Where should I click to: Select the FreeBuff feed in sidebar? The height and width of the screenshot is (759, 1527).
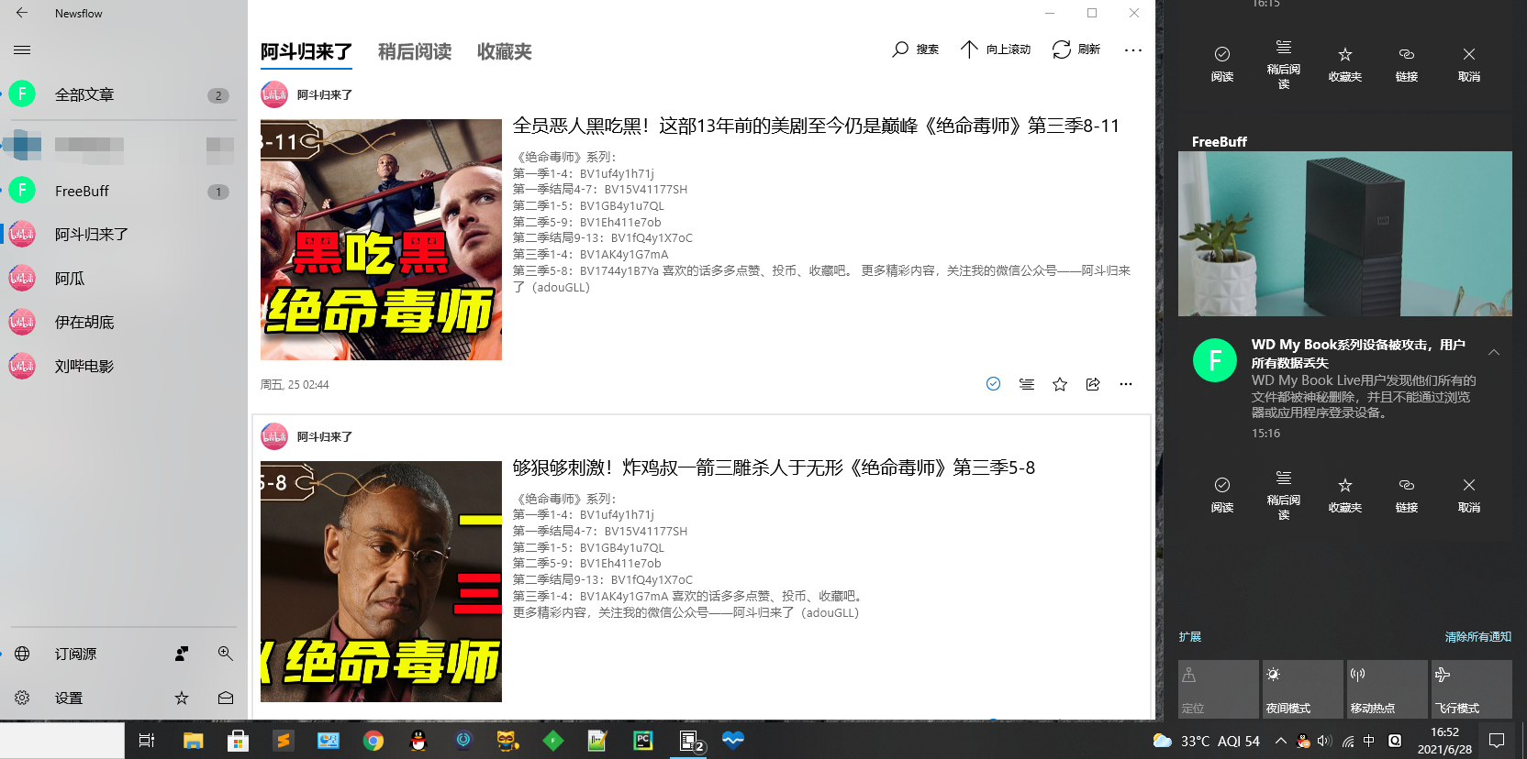coord(123,191)
